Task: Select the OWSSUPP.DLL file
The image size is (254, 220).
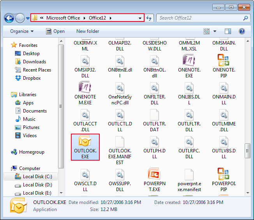Action: pyautogui.click(x=120, y=180)
